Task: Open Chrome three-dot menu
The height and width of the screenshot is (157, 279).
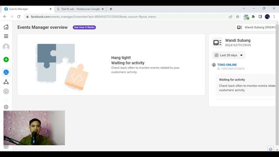Action: click(274, 17)
